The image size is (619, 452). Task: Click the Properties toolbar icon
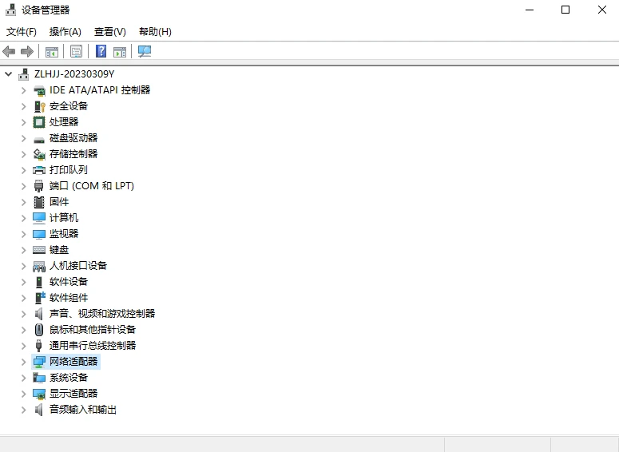coord(76,51)
